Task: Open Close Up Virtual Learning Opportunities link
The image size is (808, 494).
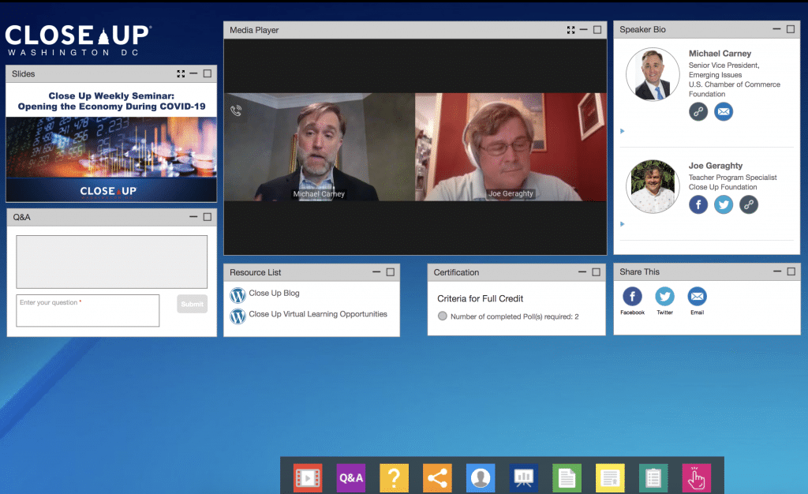Action: click(318, 314)
